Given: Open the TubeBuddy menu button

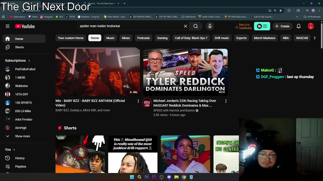Looking at the screenshot, I should tap(262, 26).
